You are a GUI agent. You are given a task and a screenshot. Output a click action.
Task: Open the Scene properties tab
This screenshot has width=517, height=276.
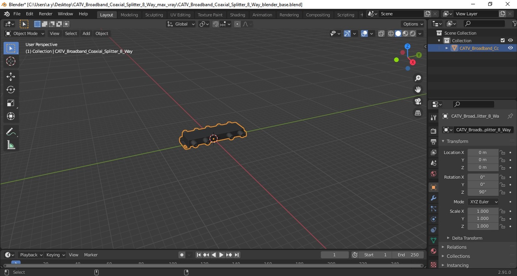pos(433,163)
